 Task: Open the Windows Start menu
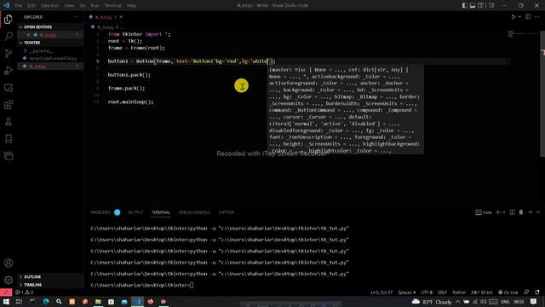(6, 301)
